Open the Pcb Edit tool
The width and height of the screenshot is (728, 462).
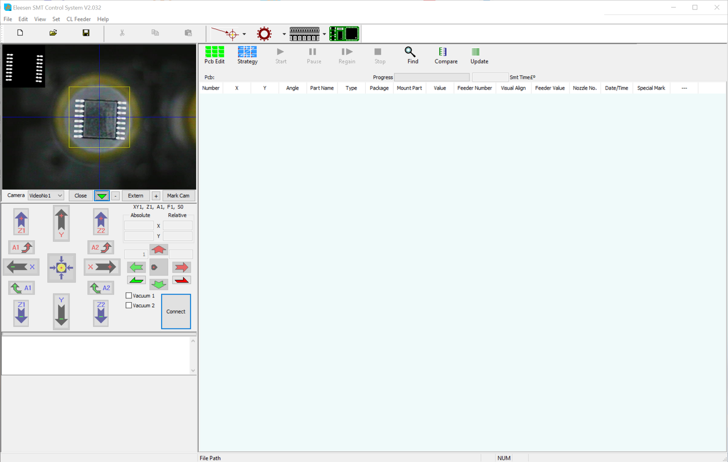(215, 55)
